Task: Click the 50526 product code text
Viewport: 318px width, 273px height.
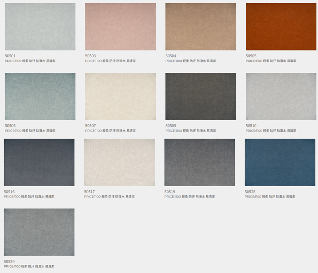Action: pyautogui.click(x=250, y=192)
